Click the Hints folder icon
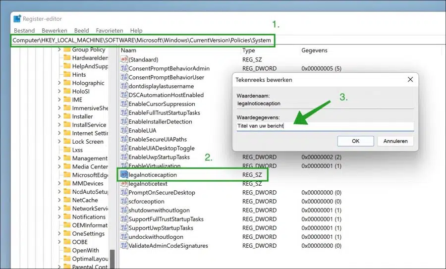 (x=67, y=74)
